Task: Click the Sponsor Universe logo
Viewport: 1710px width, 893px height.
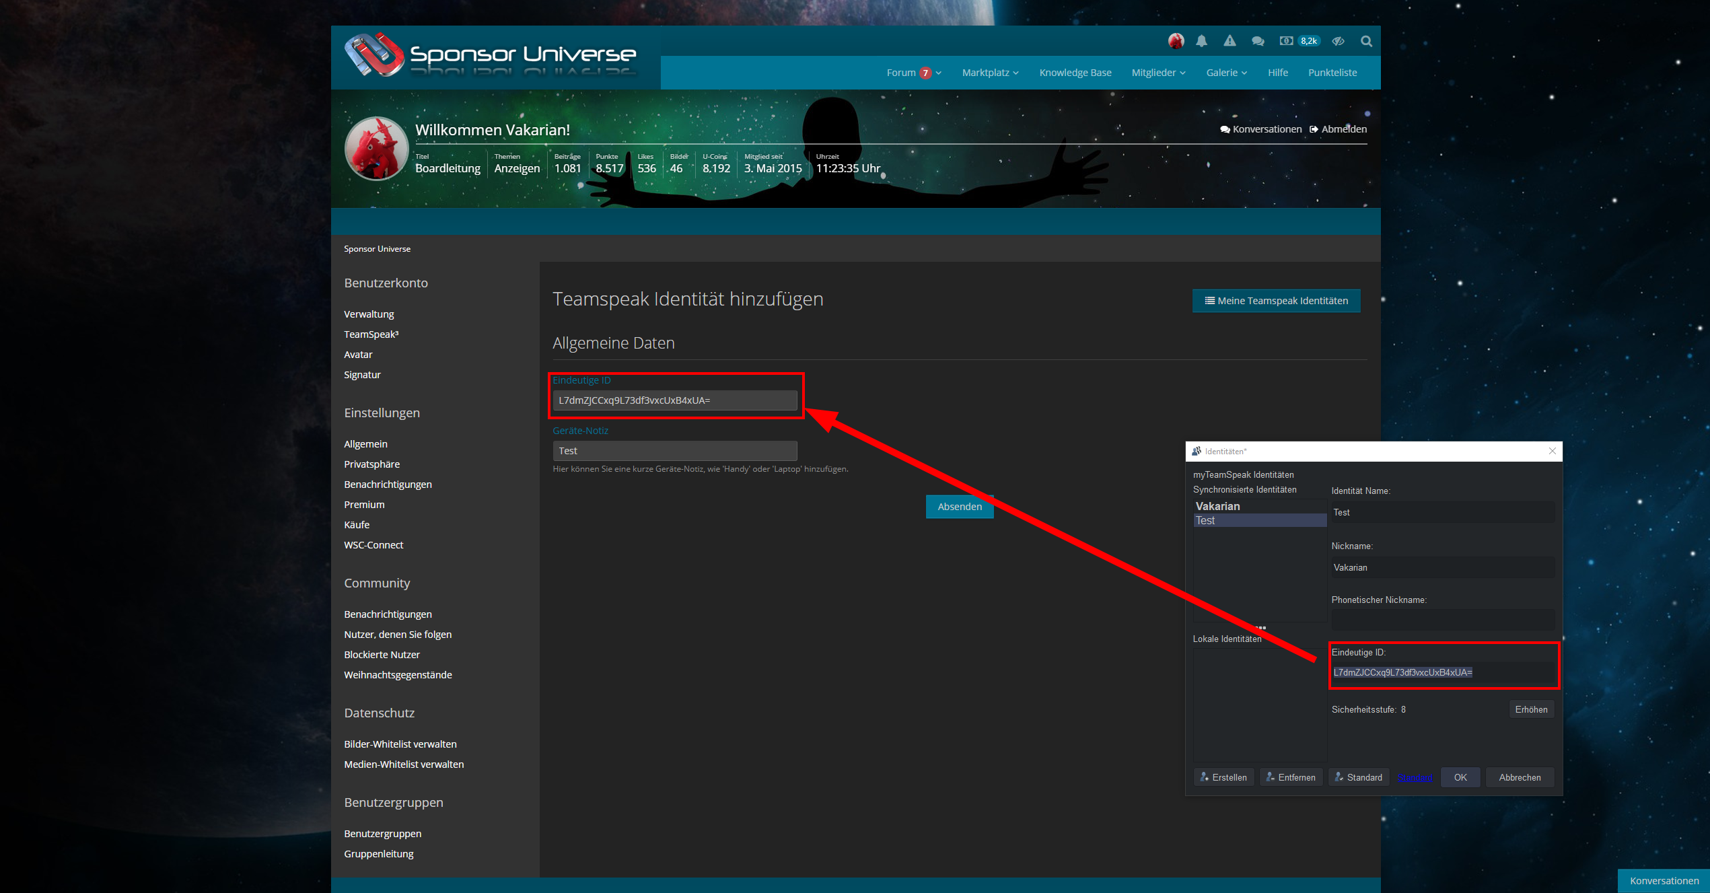Action: point(491,55)
